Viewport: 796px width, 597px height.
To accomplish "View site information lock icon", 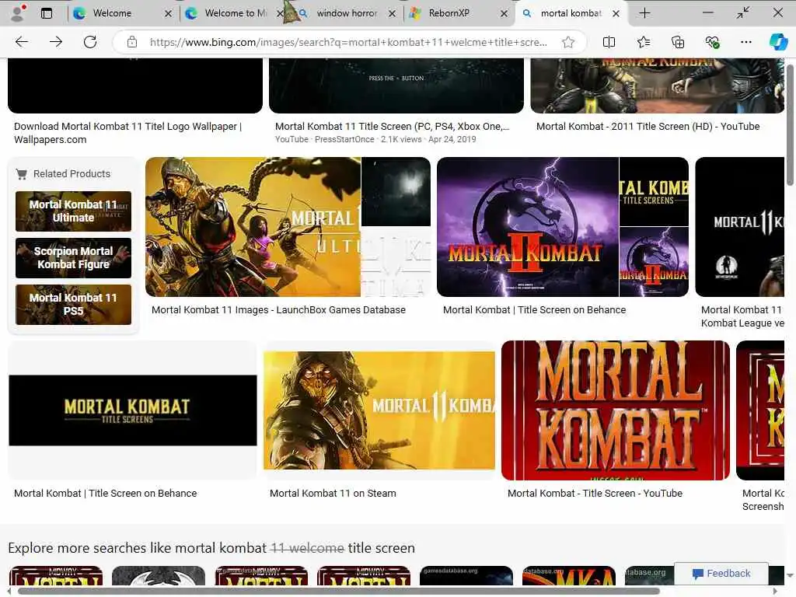I will tap(132, 42).
